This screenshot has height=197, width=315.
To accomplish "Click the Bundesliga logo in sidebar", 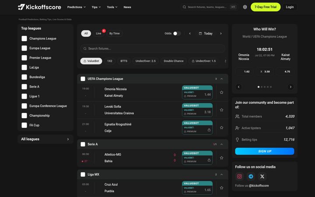I will coord(24,77).
